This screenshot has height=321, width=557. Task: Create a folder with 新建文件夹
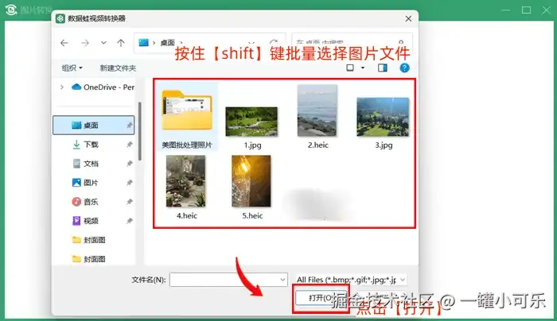coord(118,68)
